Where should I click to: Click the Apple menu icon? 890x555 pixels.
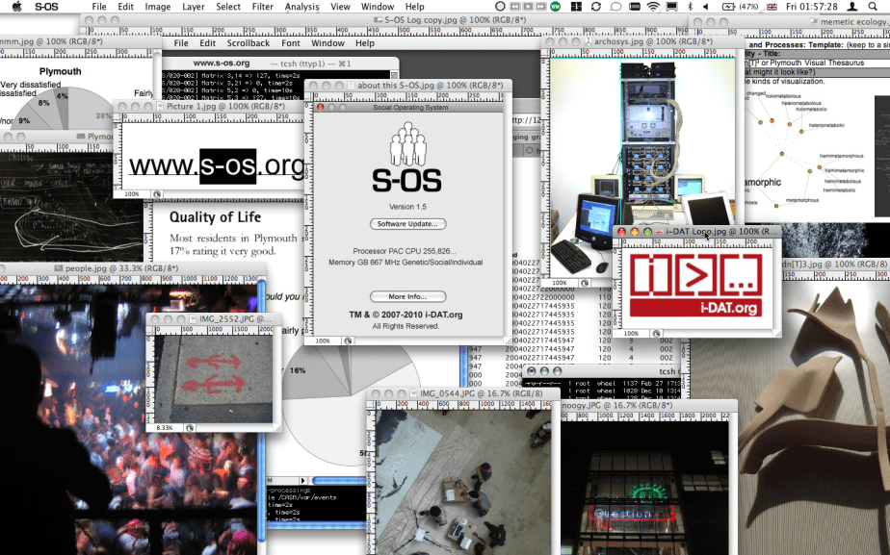pyautogui.click(x=16, y=7)
